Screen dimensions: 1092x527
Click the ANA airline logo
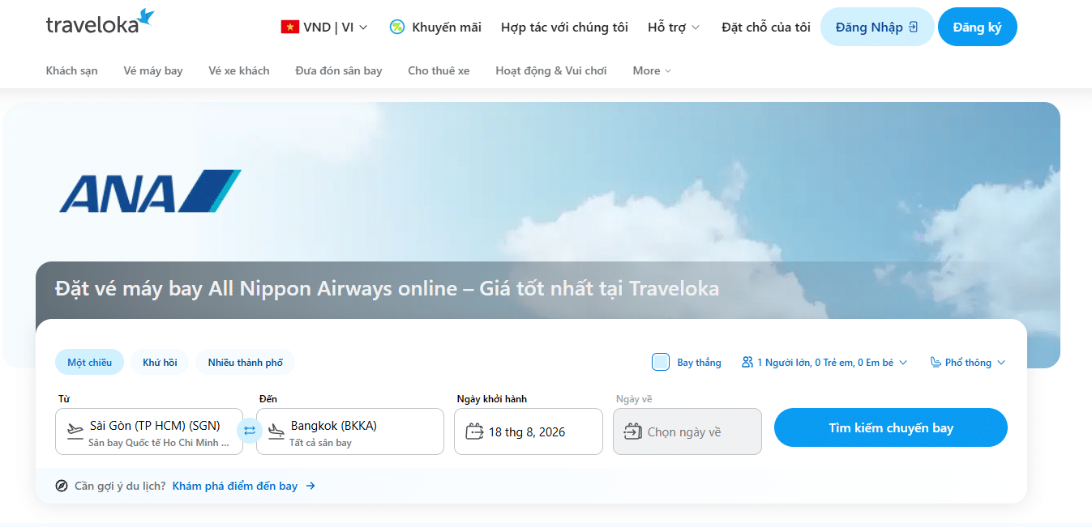(x=151, y=191)
